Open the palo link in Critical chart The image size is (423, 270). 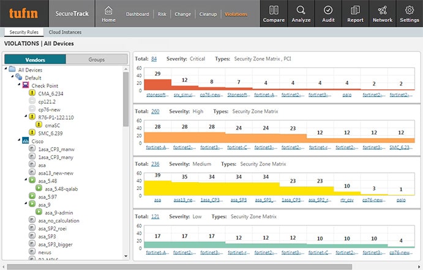pyautogui.click(x=347, y=95)
